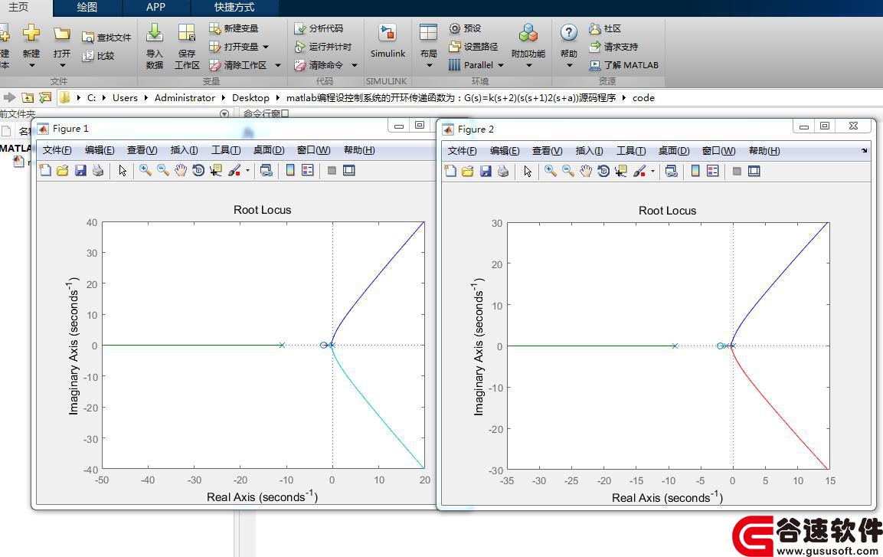The image size is (883, 557).
Task: Click Desktop in the address path
Action: tap(250, 97)
